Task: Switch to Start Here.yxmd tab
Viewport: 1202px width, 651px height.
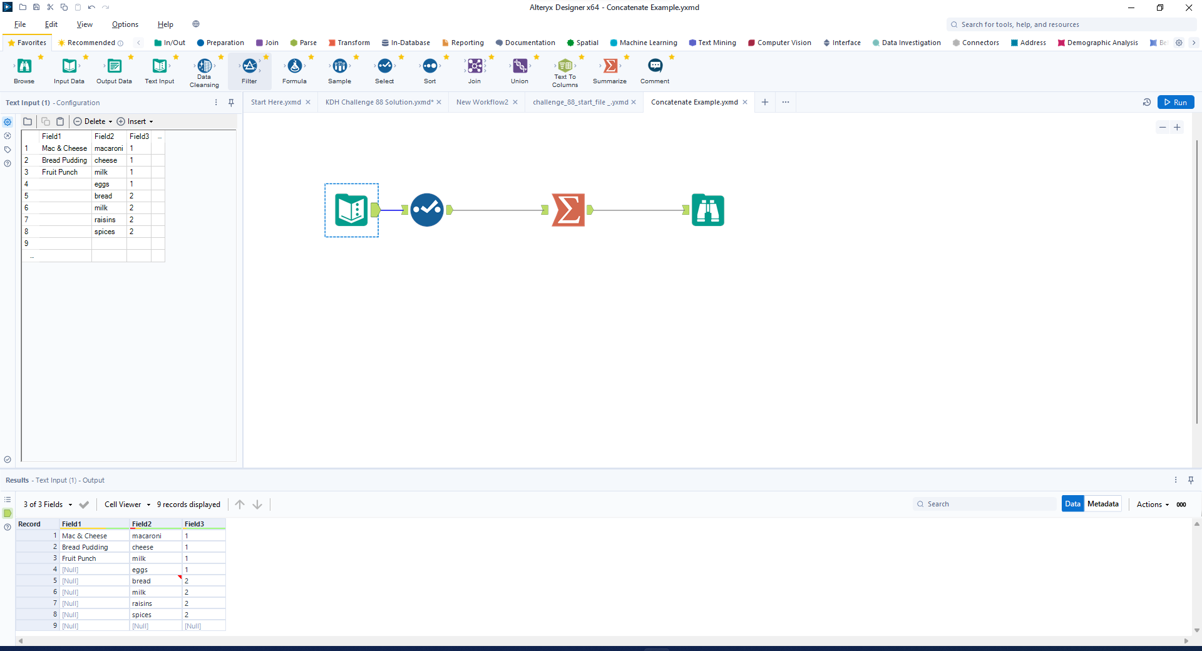Action: (x=276, y=103)
